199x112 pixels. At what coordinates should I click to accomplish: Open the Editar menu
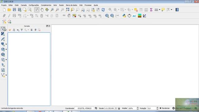click(x=11, y=5)
